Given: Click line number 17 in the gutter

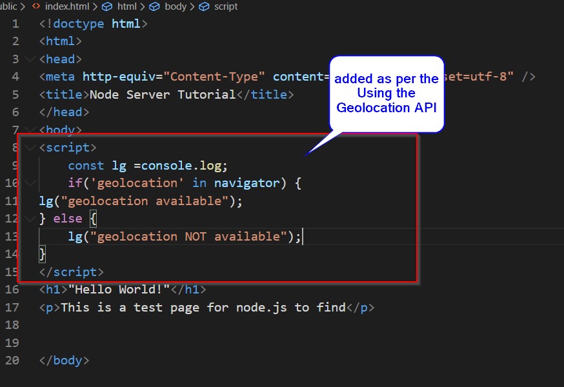Looking at the screenshot, I should (12, 307).
